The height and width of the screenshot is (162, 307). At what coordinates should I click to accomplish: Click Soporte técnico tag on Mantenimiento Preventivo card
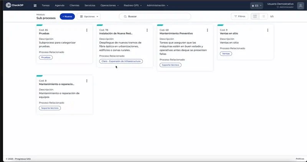tap(170, 65)
